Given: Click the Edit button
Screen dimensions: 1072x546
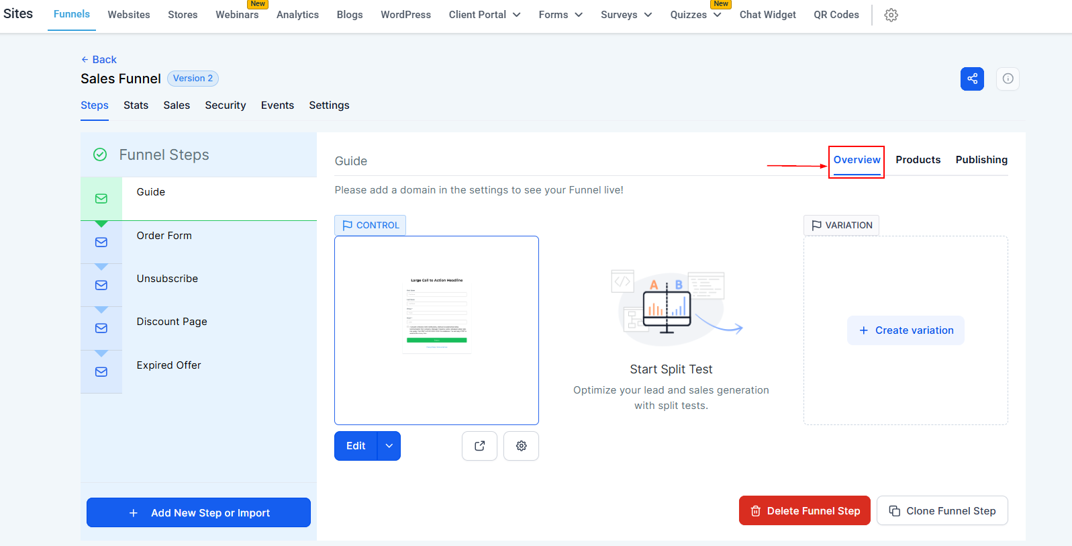Looking at the screenshot, I should 356,446.
